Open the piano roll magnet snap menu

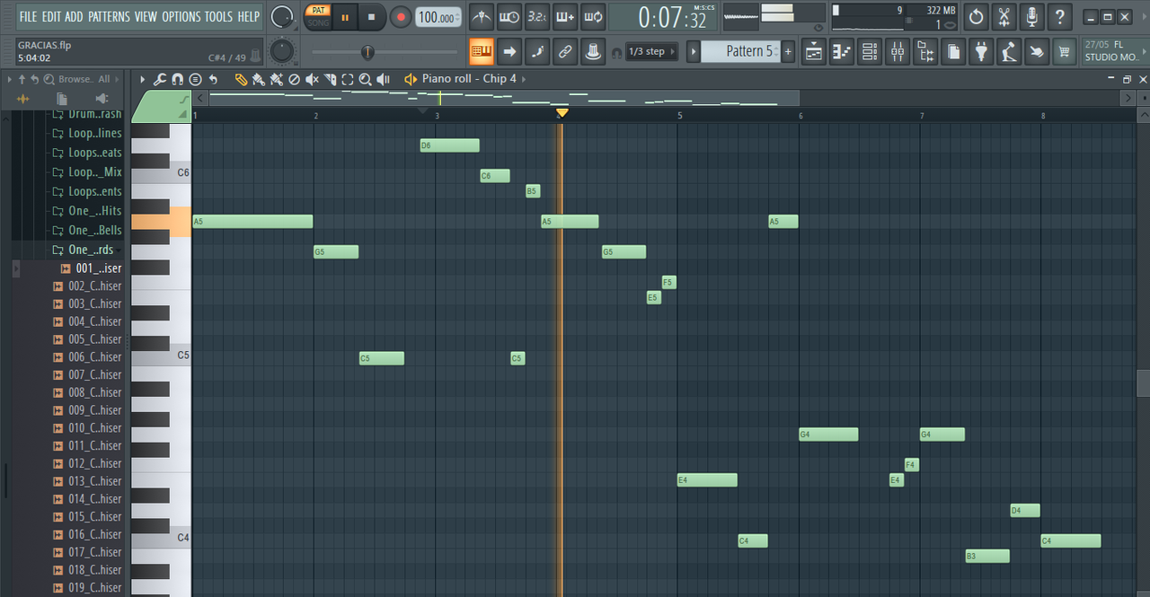click(x=177, y=79)
